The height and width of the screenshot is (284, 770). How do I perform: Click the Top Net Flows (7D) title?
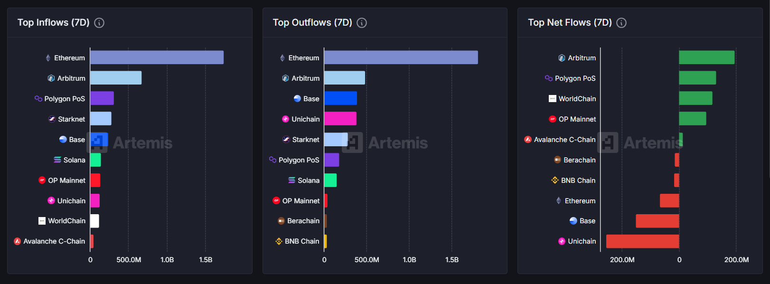570,22
